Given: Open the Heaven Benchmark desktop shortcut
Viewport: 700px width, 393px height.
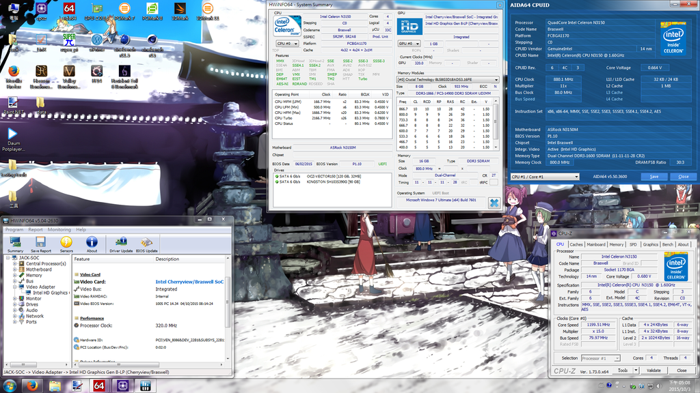Looking at the screenshot, I should click(x=41, y=76).
